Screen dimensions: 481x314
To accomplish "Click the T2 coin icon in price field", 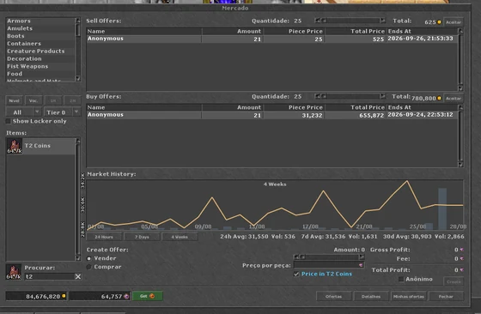I will click(361, 265).
